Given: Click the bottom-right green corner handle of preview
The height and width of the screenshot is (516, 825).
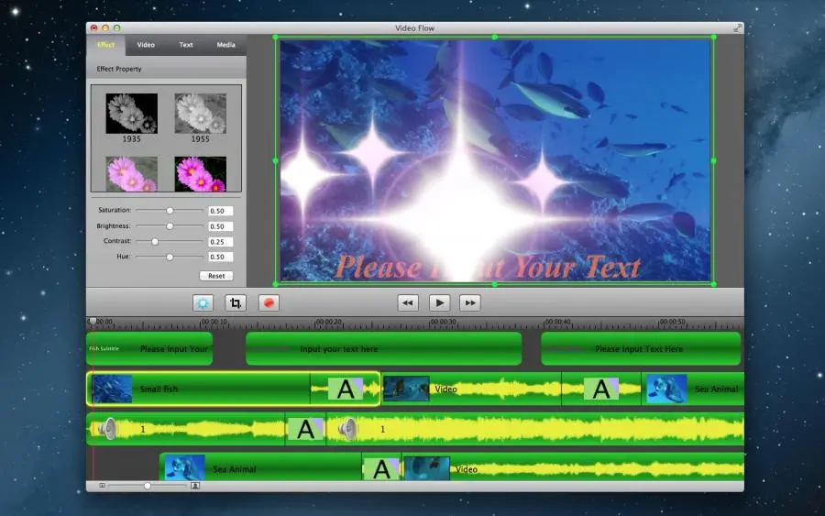Looking at the screenshot, I should [x=713, y=284].
